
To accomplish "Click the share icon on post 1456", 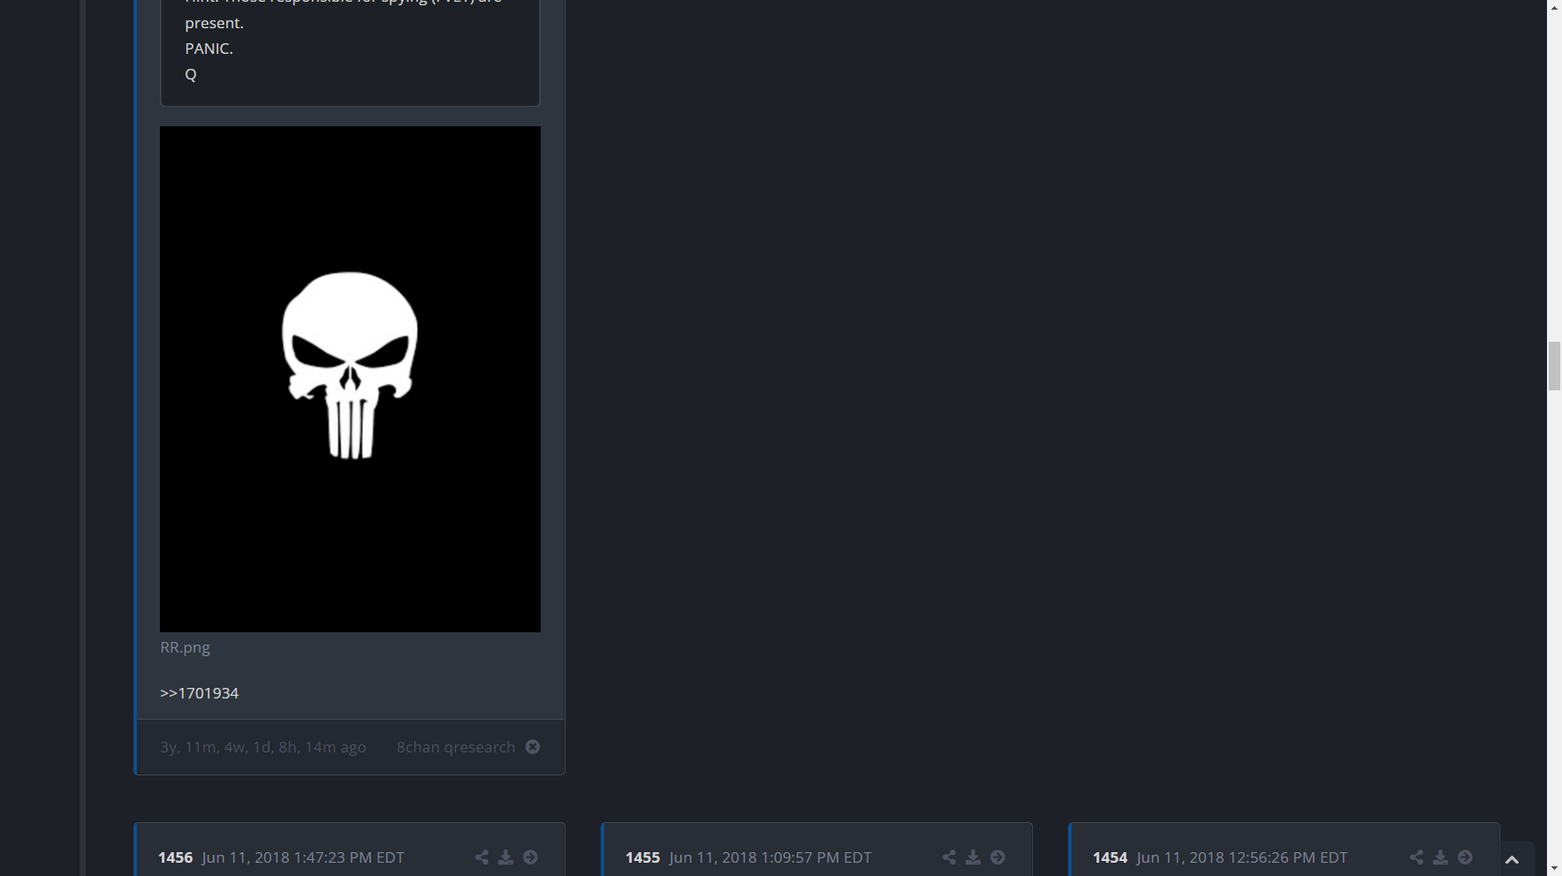I will click(x=481, y=857).
